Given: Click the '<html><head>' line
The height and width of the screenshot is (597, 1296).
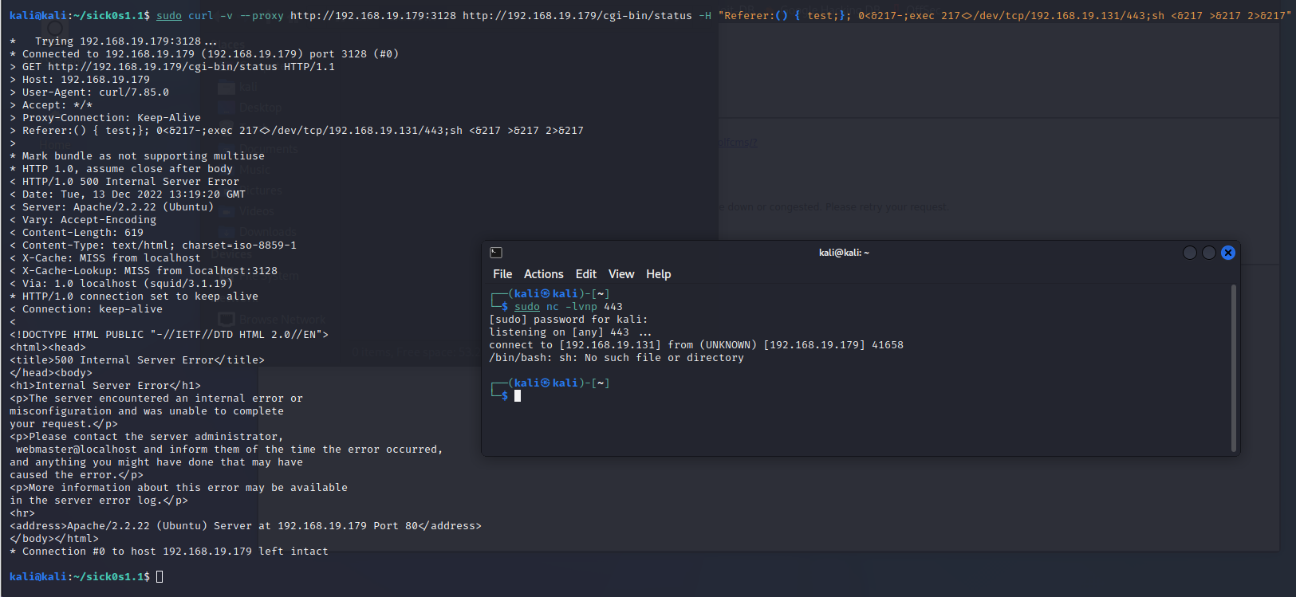Looking at the screenshot, I should point(48,347).
